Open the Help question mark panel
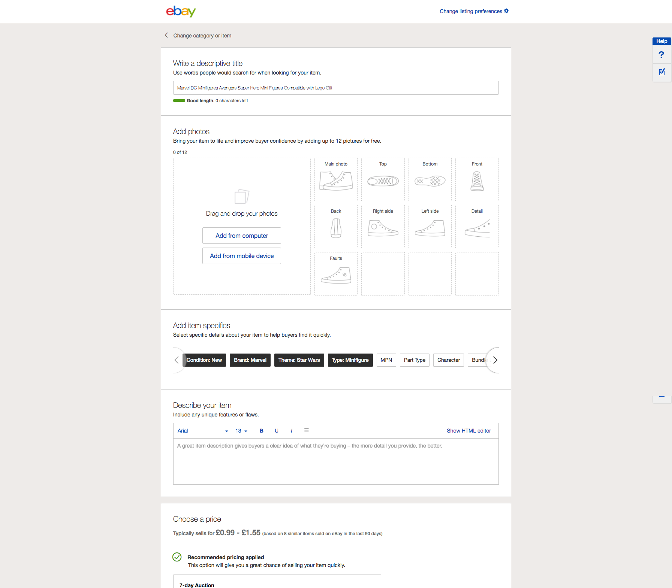The image size is (672, 588). tap(662, 55)
